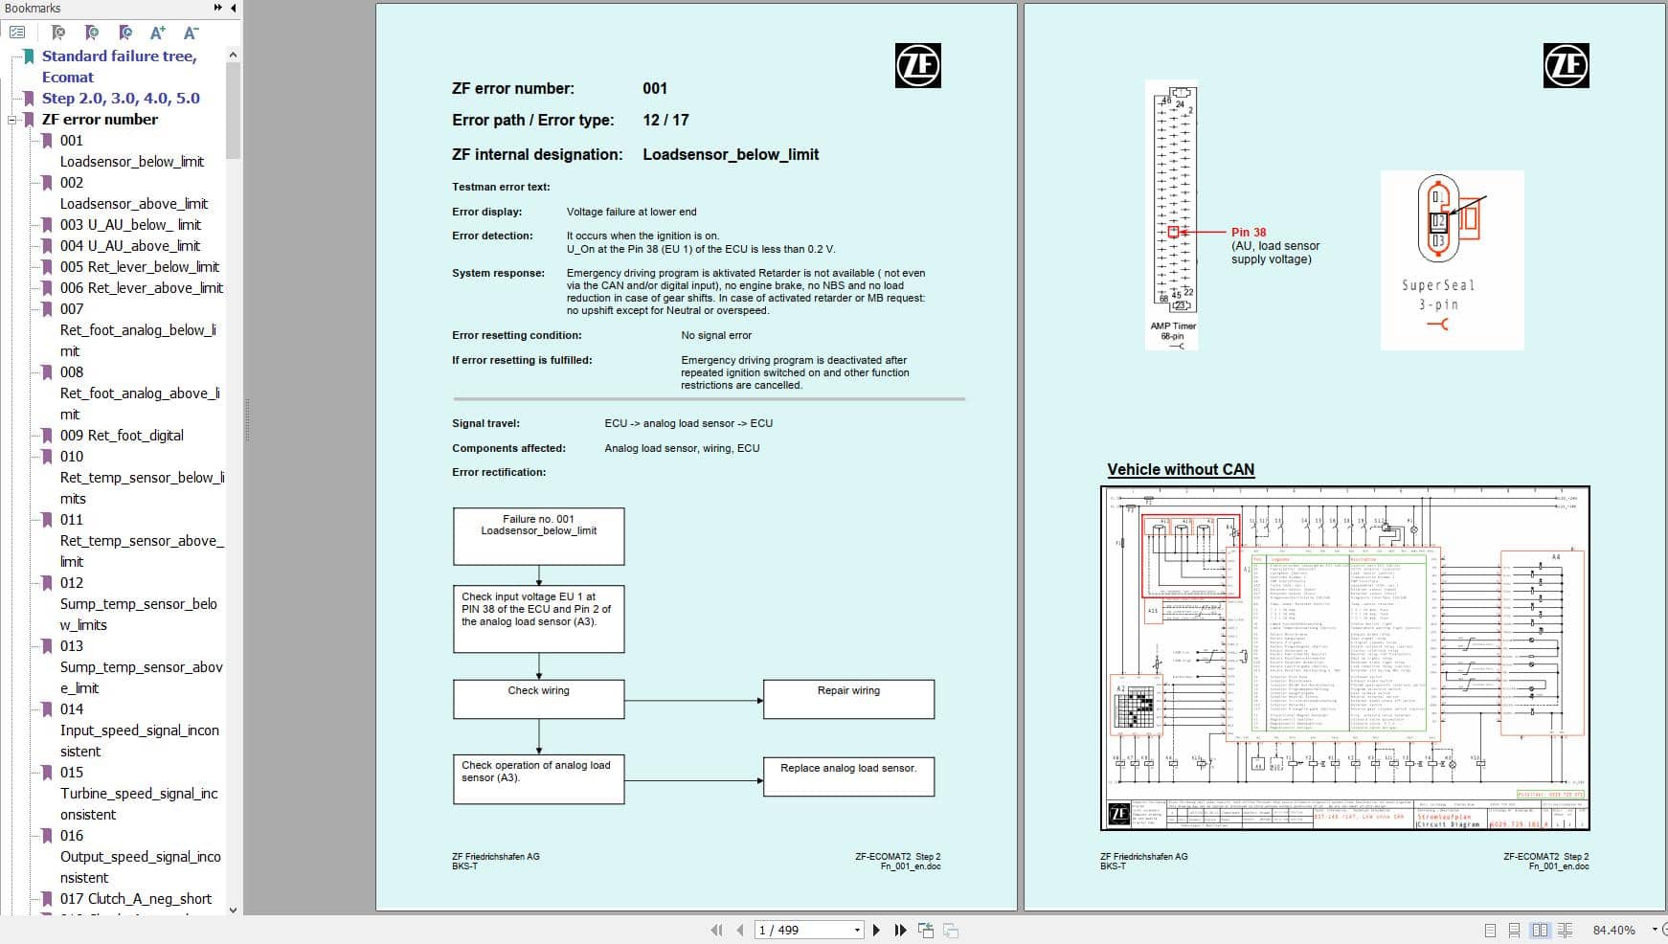Click the previous view icon
Viewport: 1668px width, 944px height.
(926, 930)
